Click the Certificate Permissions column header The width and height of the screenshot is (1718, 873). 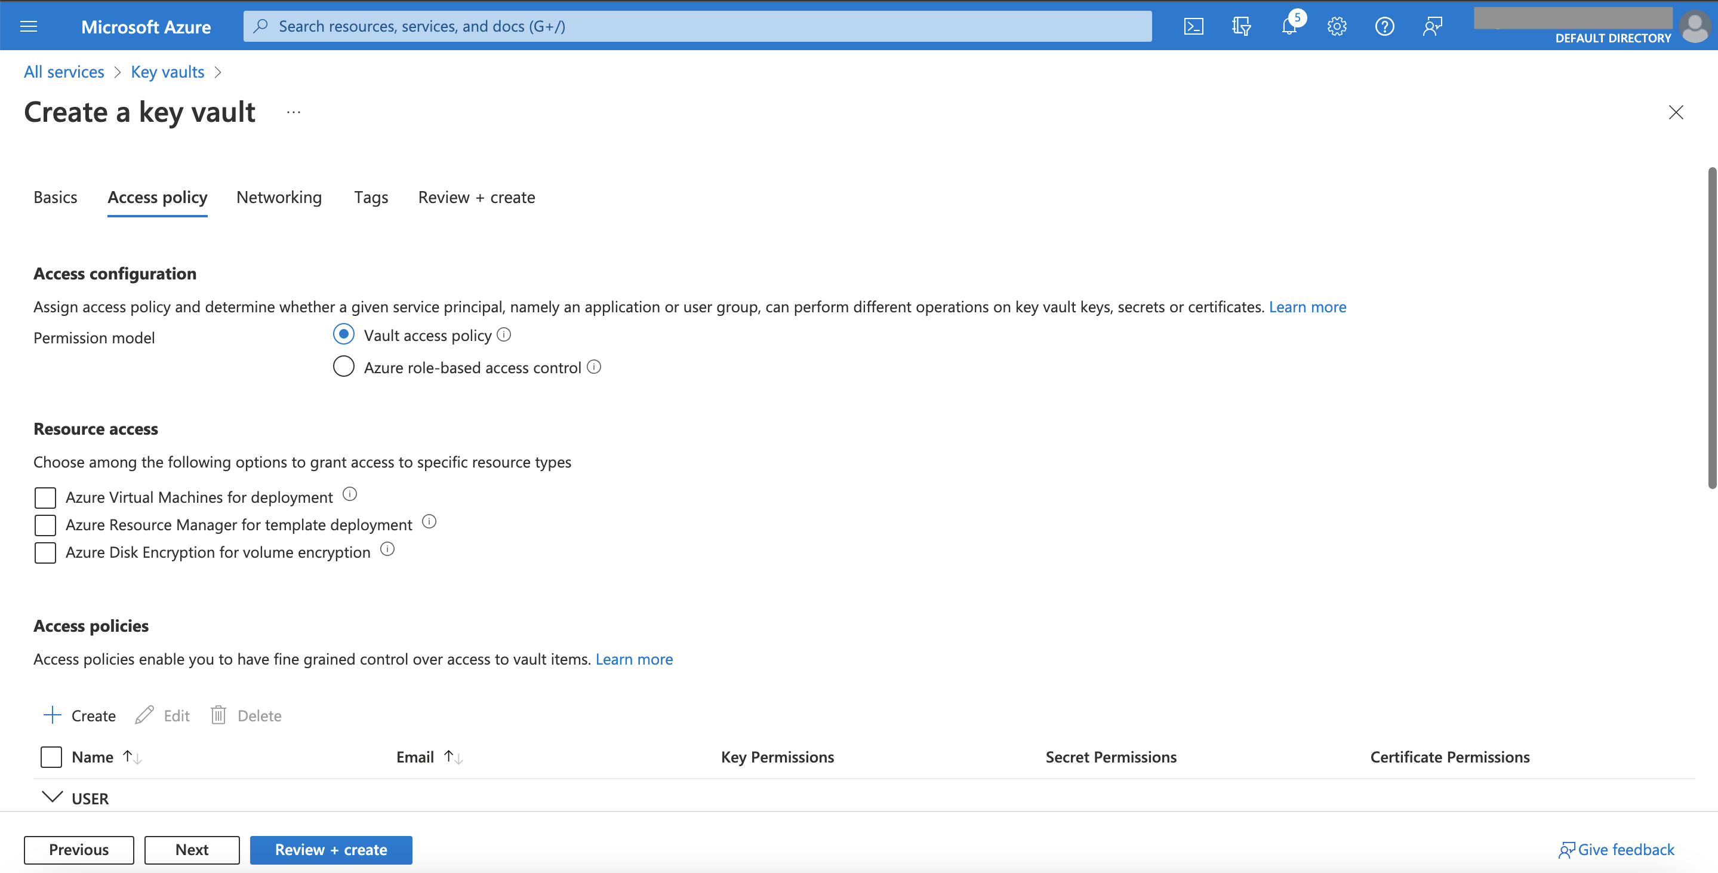click(x=1450, y=757)
